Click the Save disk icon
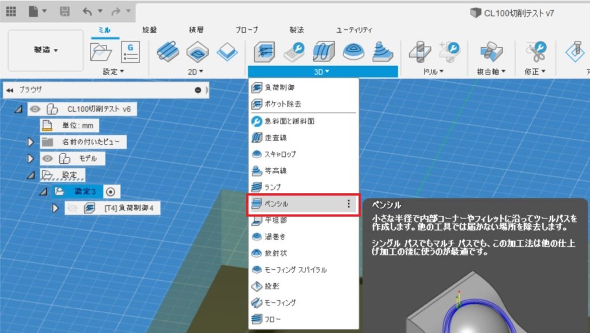590x333 pixels. click(65, 12)
